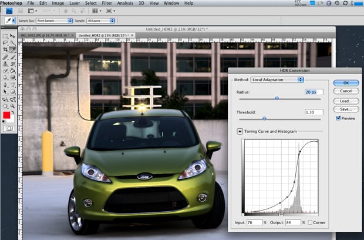Click the Threshold slider handle
This screenshot has width=364, height=240.
[264, 118]
